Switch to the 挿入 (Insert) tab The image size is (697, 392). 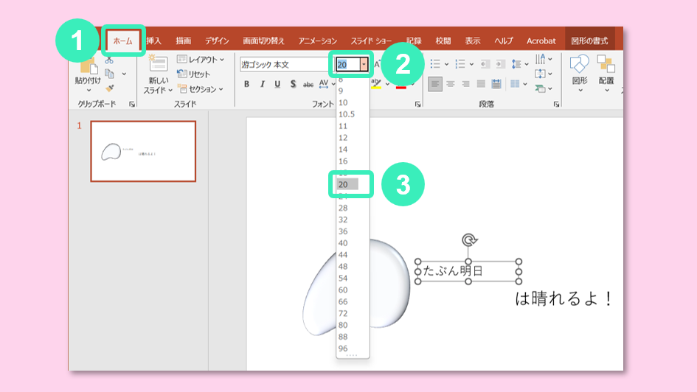pyautogui.click(x=154, y=41)
